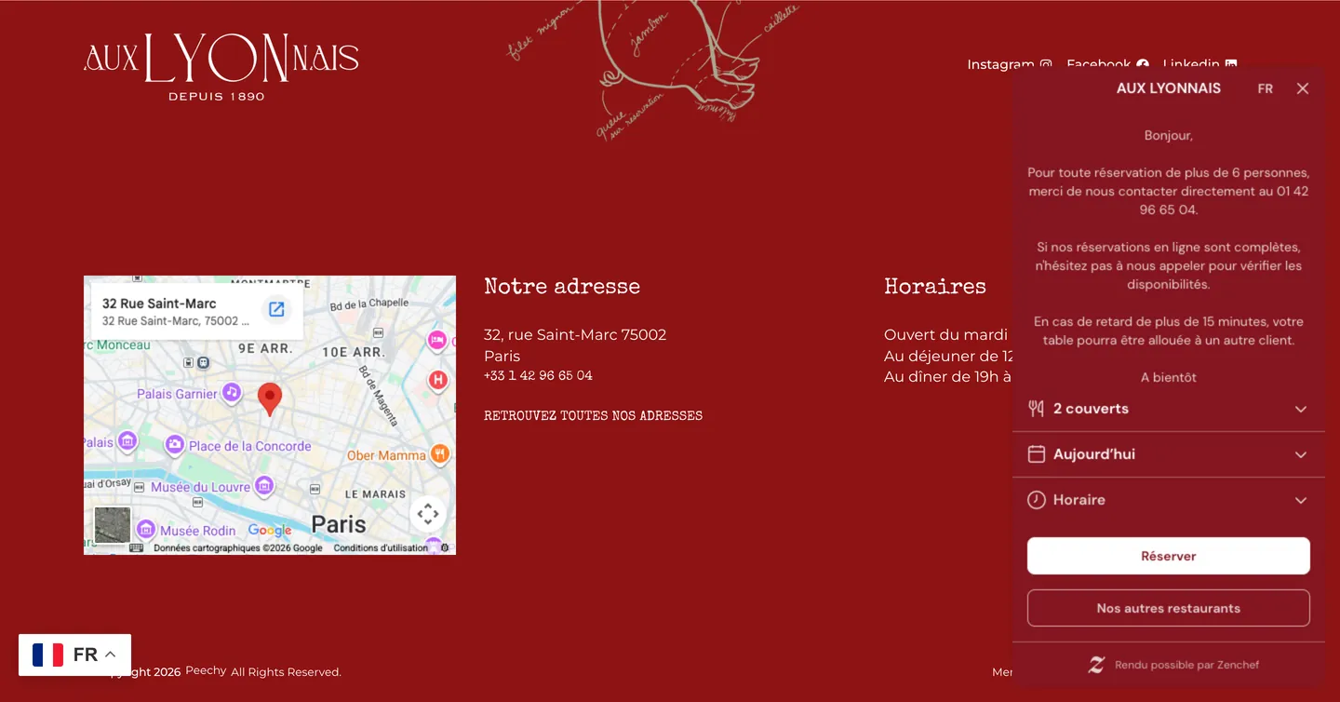Call the +33 1 42 96 65 04 phone number

coord(538,376)
